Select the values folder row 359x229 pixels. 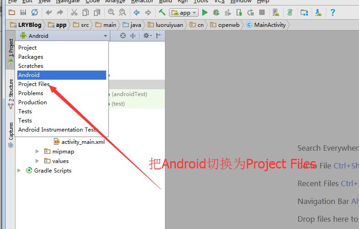pos(56,161)
